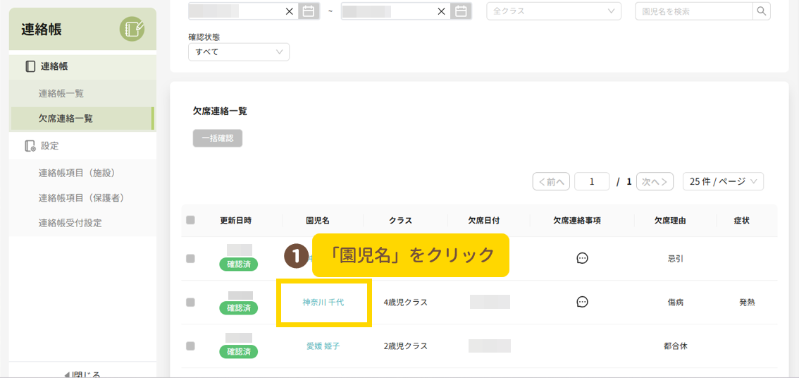
Task: Check the row checkbox for 愛媛 姫子
Action: point(190,346)
